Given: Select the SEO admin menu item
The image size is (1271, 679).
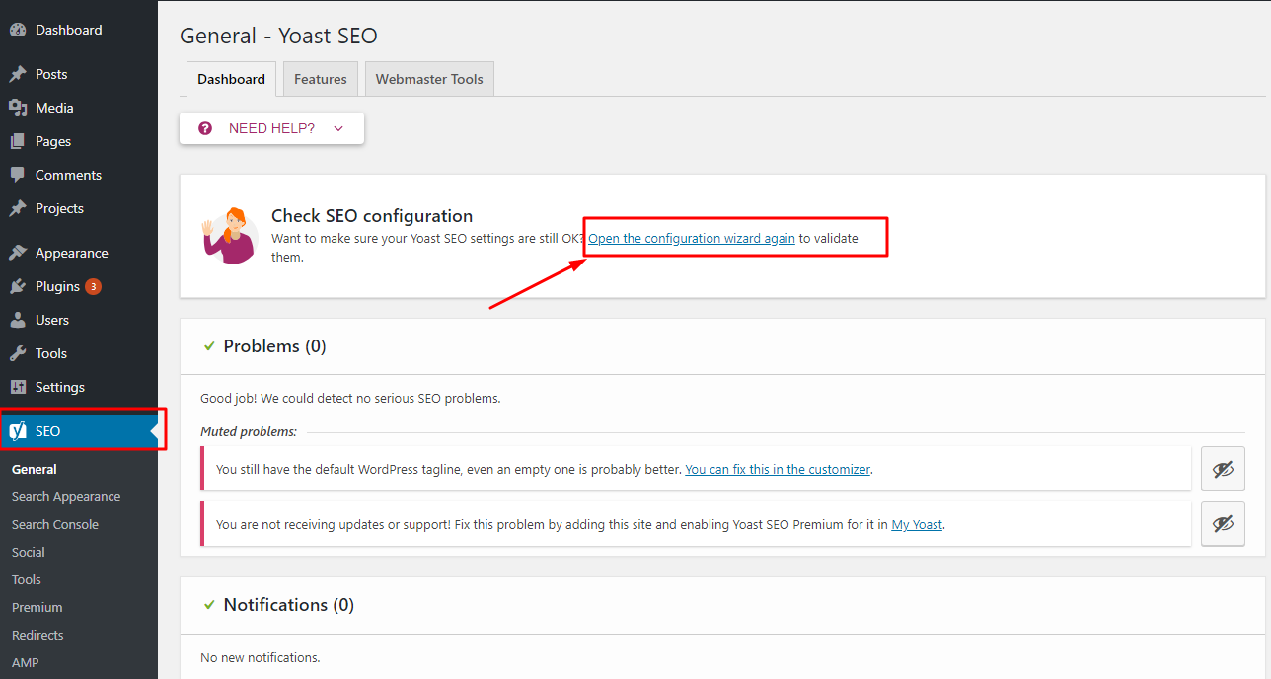Looking at the screenshot, I should (79, 431).
